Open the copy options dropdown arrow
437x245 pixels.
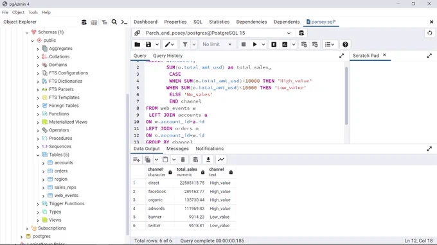(156, 160)
